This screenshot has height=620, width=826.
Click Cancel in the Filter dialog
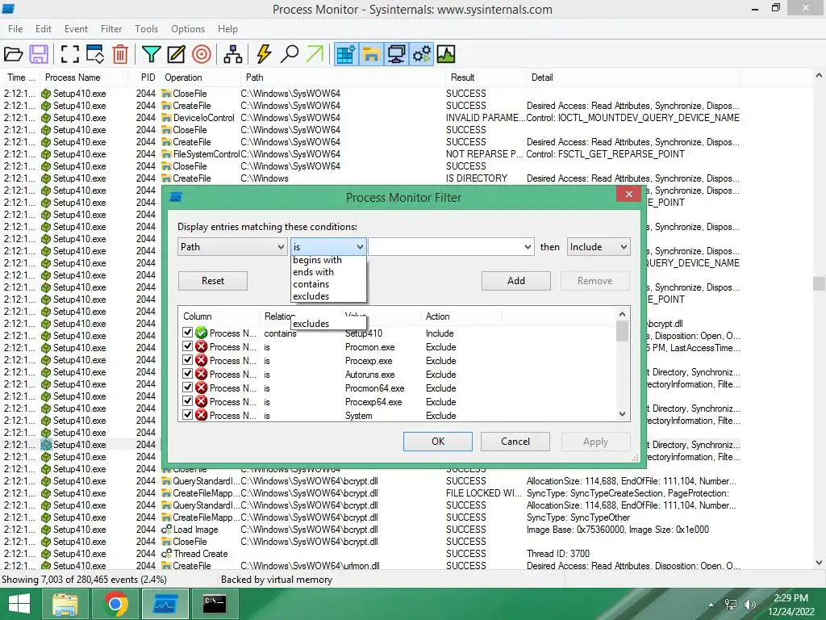(x=515, y=442)
